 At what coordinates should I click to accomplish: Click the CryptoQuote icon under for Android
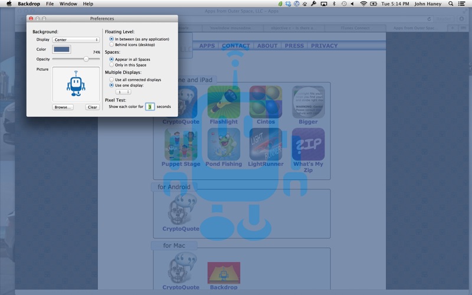coord(181,209)
